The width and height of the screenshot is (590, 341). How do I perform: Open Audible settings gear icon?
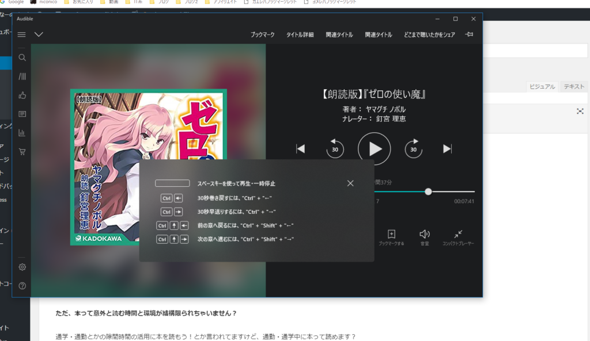click(22, 267)
